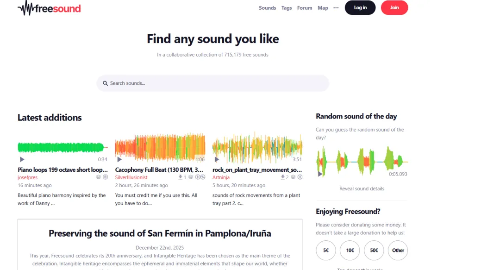Click the green Piano loops waveform
500x270 pixels.
pos(63,147)
